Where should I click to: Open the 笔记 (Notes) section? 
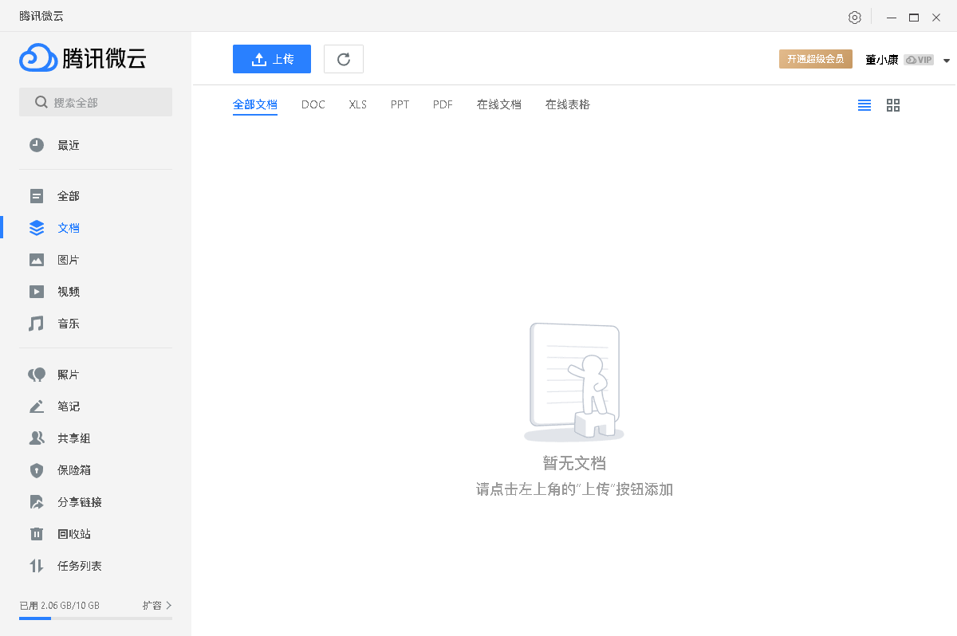pyautogui.click(x=69, y=406)
